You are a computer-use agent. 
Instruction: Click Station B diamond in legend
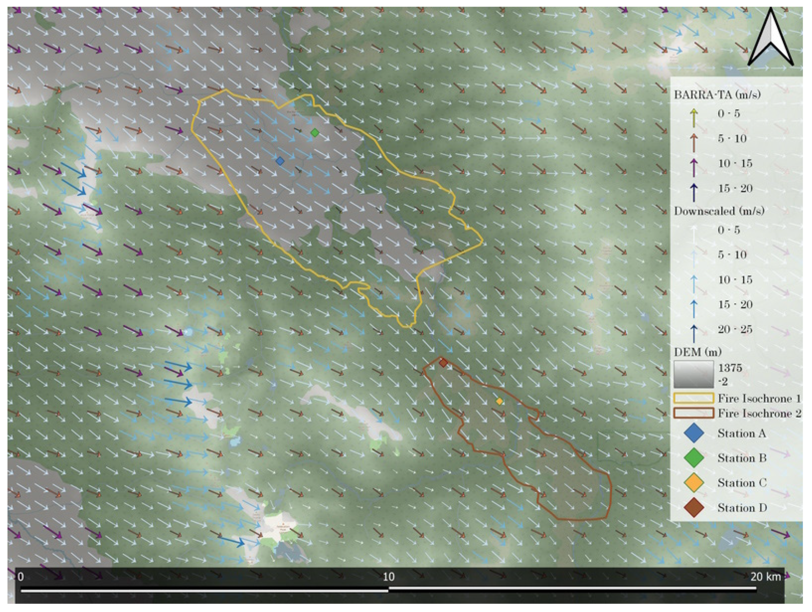pos(694,458)
